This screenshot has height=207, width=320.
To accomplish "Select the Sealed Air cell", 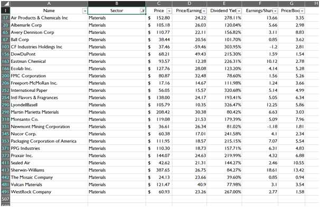I will (x=49, y=163).
